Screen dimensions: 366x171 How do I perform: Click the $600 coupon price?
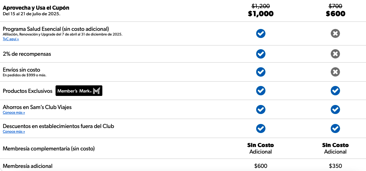click(335, 14)
